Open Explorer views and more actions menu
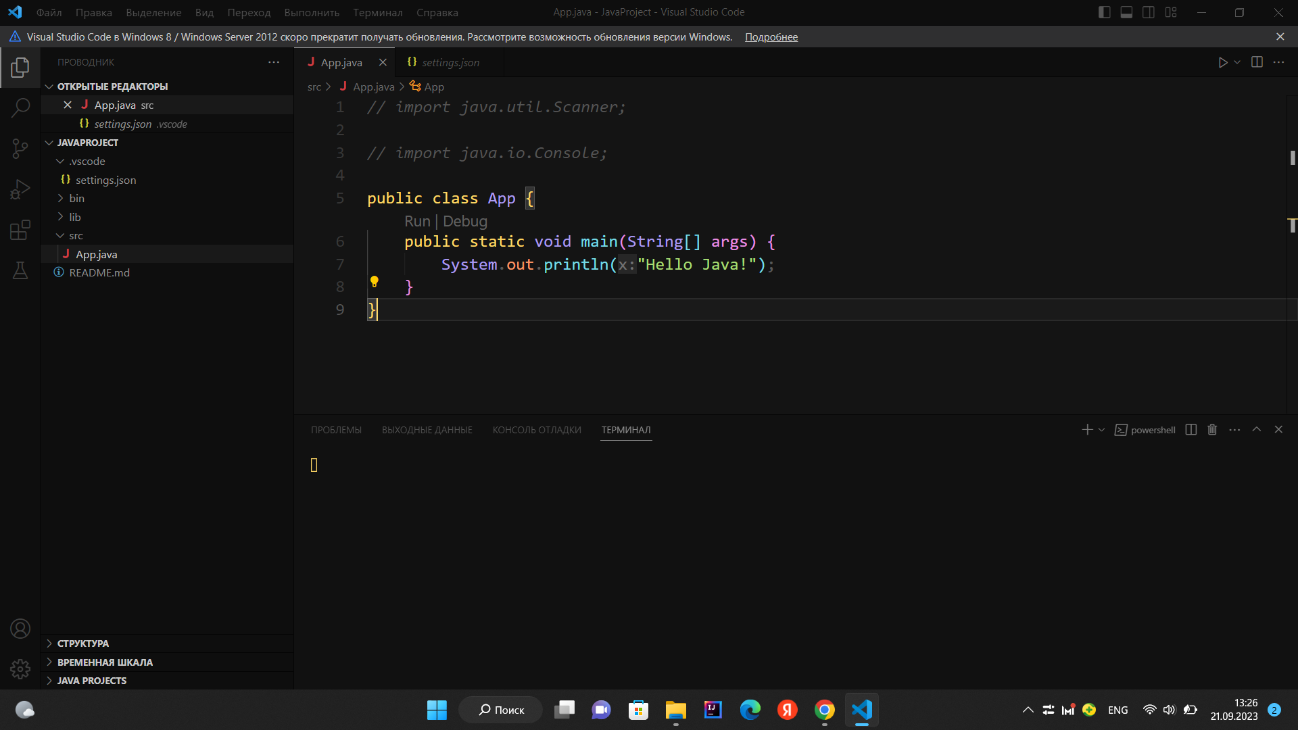 point(274,62)
